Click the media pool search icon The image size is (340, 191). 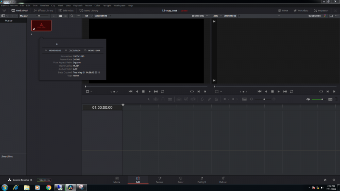(x=72, y=16)
